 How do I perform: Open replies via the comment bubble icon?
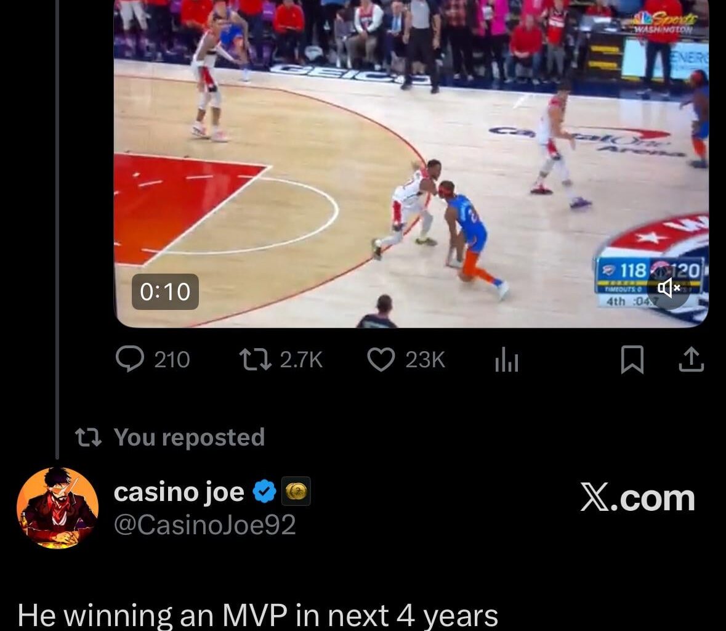[130, 359]
